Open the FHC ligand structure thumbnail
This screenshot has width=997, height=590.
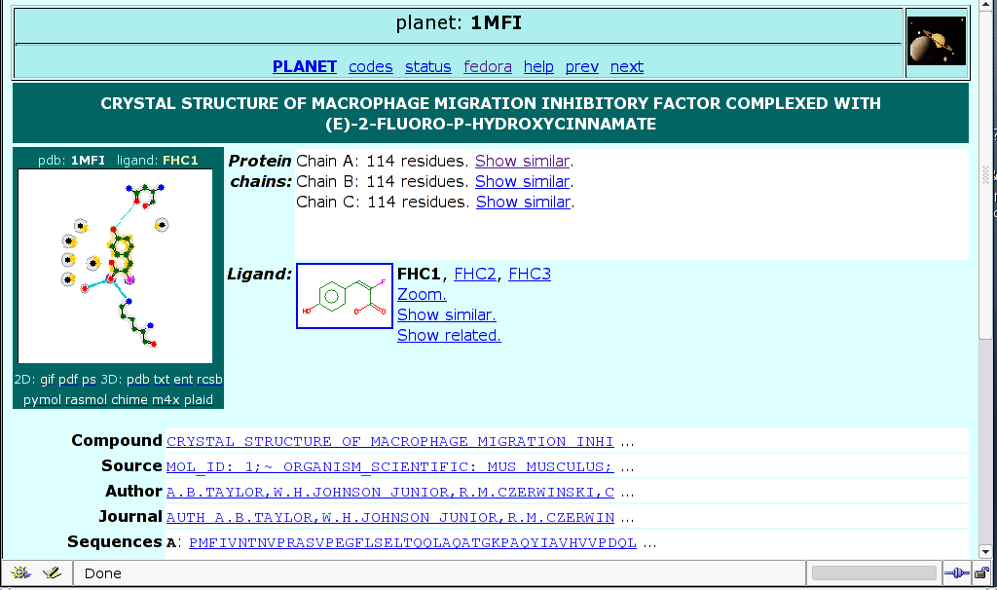point(345,296)
